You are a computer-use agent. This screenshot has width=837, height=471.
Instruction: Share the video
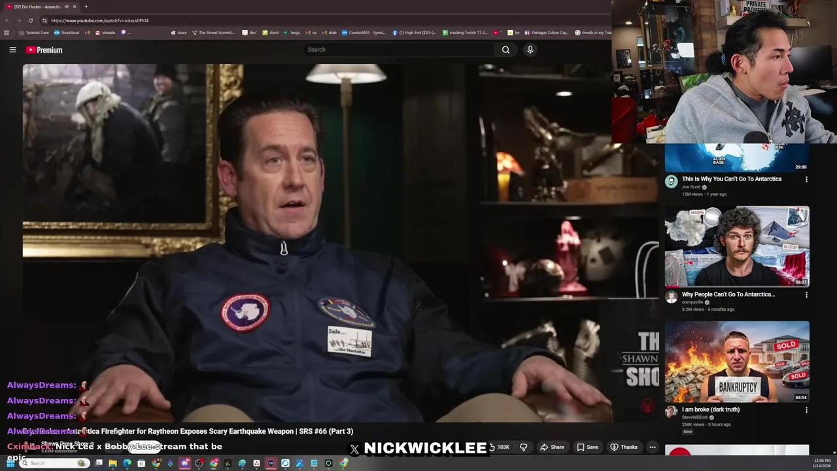[x=552, y=447]
